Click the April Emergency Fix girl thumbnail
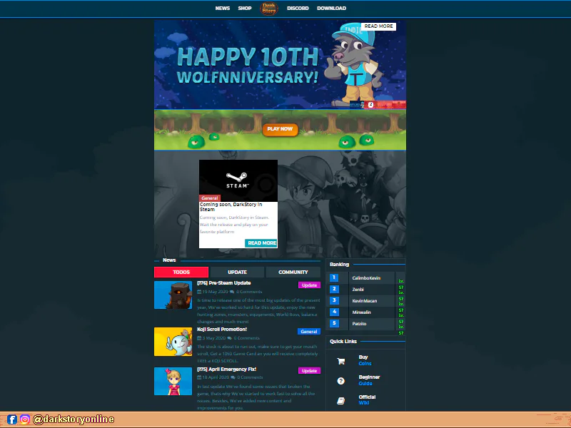Screen dimensions: 571x428 pyautogui.click(x=173, y=381)
